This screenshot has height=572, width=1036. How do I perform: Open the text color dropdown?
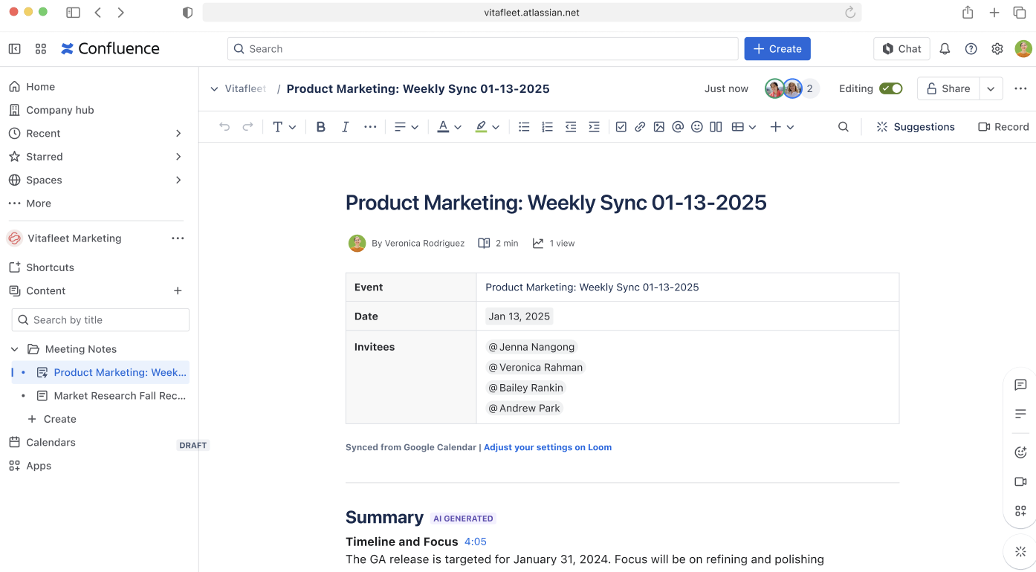[449, 126]
